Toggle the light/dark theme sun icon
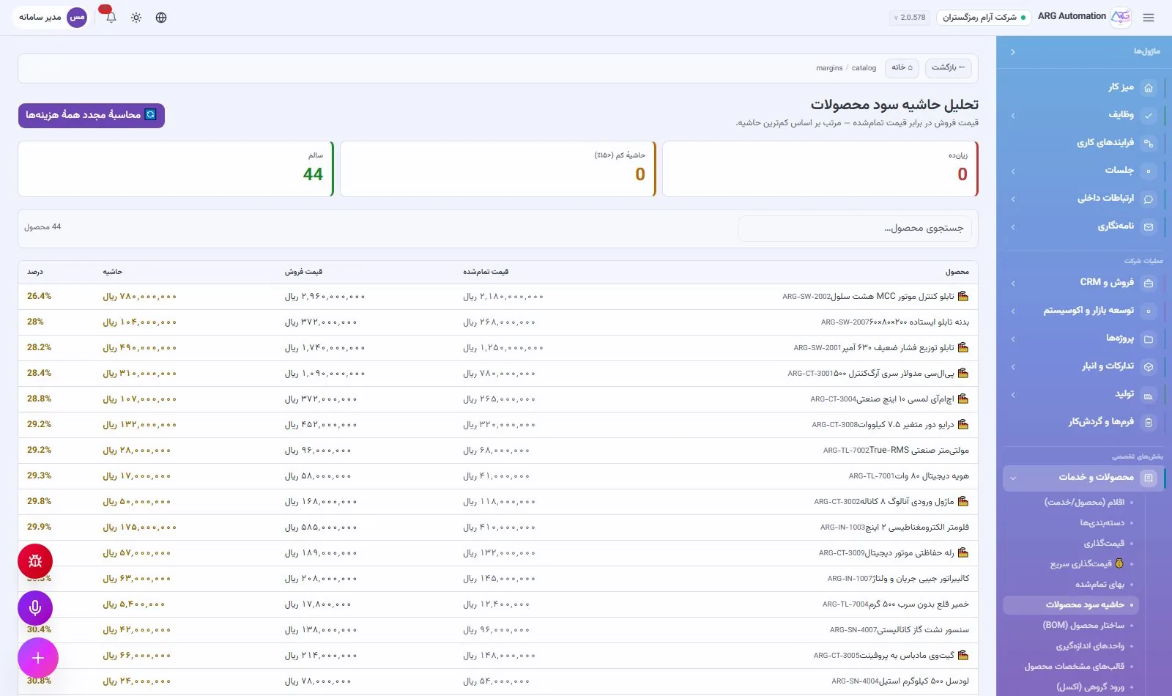Screen dimensions: 1172x696 tap(136, 18)
